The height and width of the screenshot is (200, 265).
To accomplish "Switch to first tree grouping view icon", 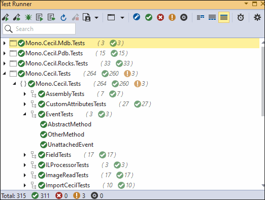I will [x=201, y=17].
